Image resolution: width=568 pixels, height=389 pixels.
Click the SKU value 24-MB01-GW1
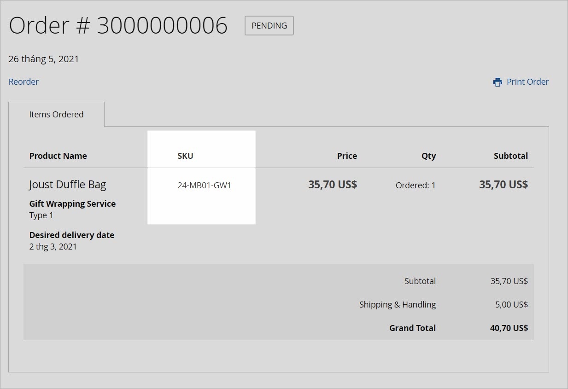[204, 185]
